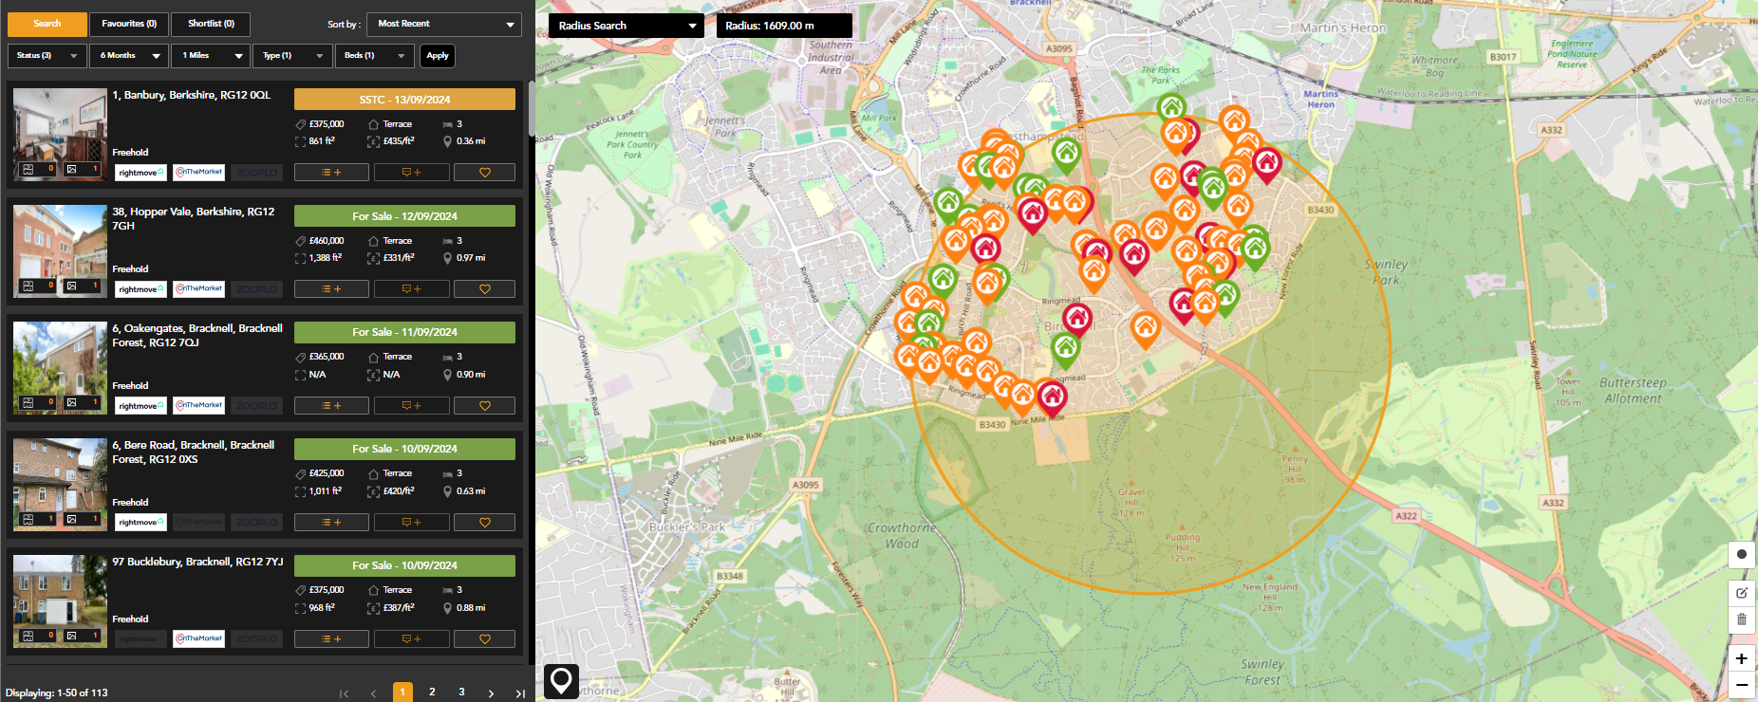Screen dimensions: 1758x702
Task: Open the Shortlist (0) tab
Action: pos(211,24)
